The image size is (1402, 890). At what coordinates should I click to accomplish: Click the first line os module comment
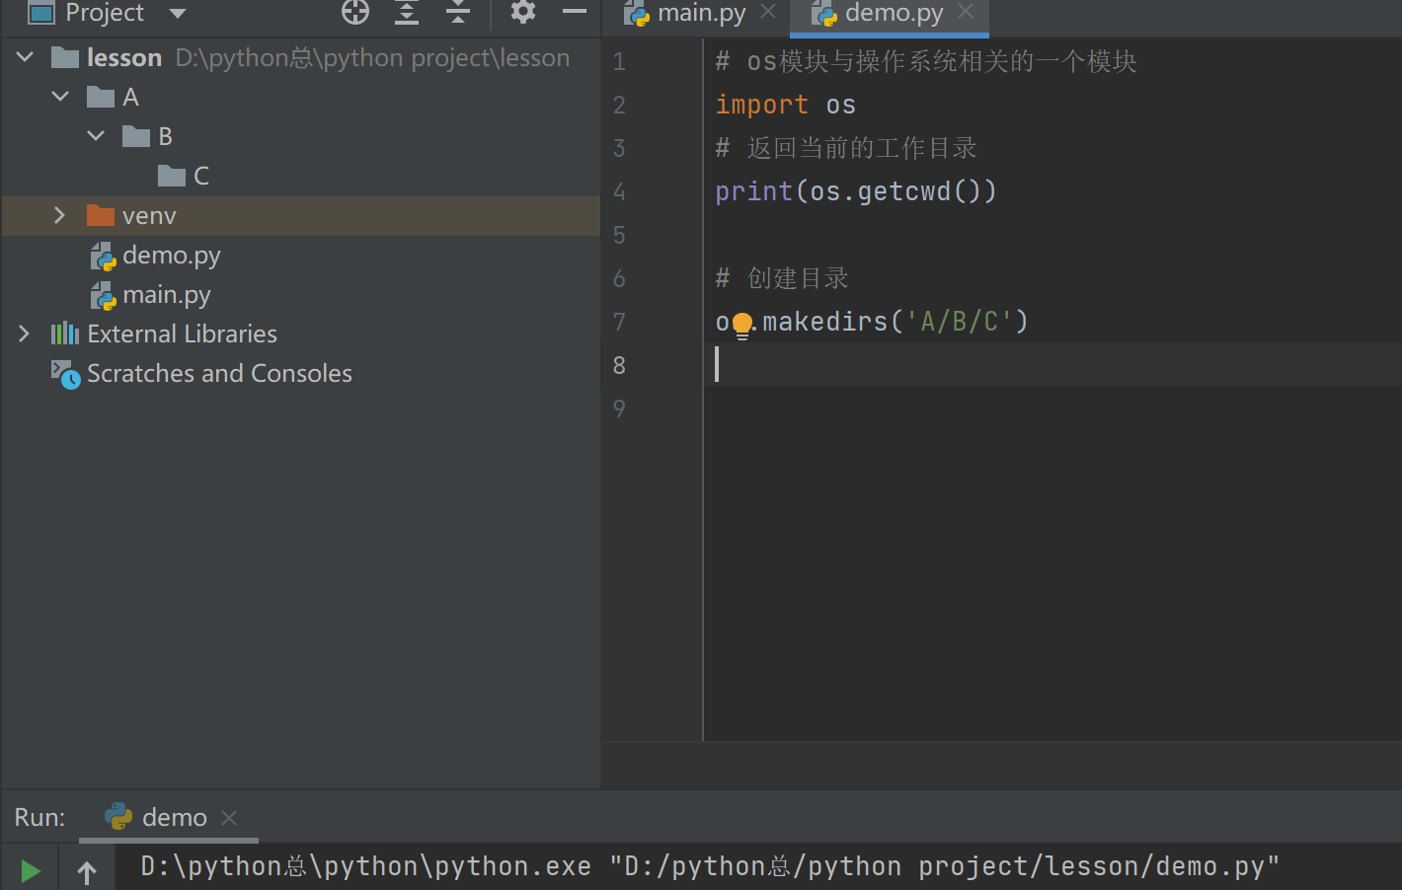[x=926, y=61]
